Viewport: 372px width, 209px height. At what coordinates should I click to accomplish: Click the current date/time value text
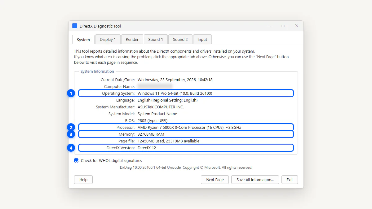tap(175, 80)
